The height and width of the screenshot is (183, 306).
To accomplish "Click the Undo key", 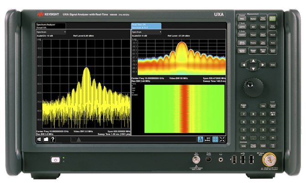I will (244, 146).
